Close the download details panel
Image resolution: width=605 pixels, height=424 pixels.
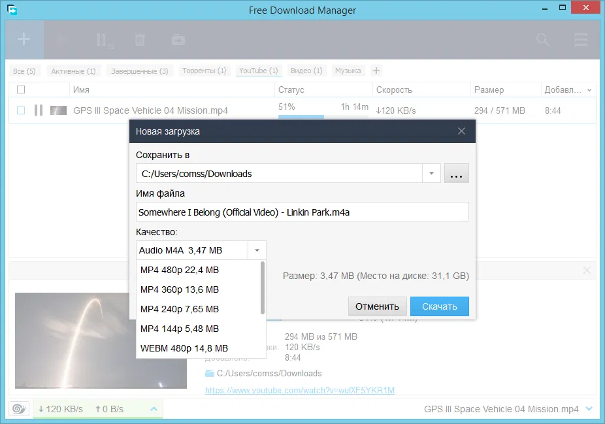point(587,270)
